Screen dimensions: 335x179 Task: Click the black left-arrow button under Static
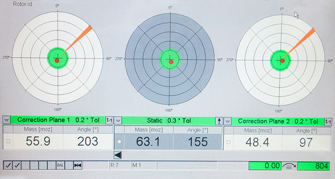(x=118, y=155)
